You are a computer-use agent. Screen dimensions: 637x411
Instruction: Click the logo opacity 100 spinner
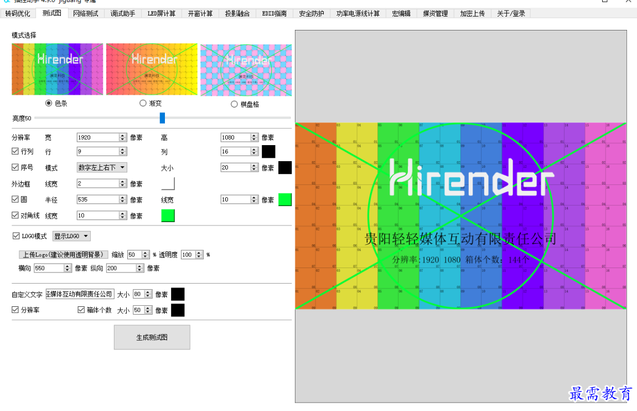coord(199,254)
